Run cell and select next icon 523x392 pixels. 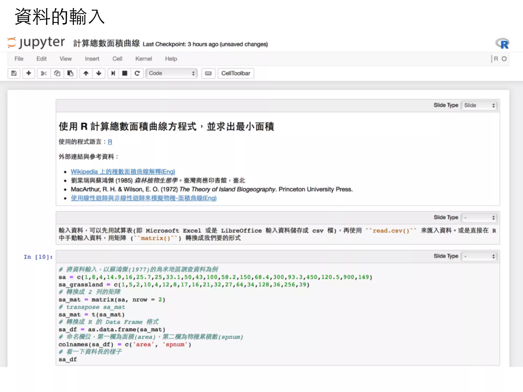click(x=113, y=73)
